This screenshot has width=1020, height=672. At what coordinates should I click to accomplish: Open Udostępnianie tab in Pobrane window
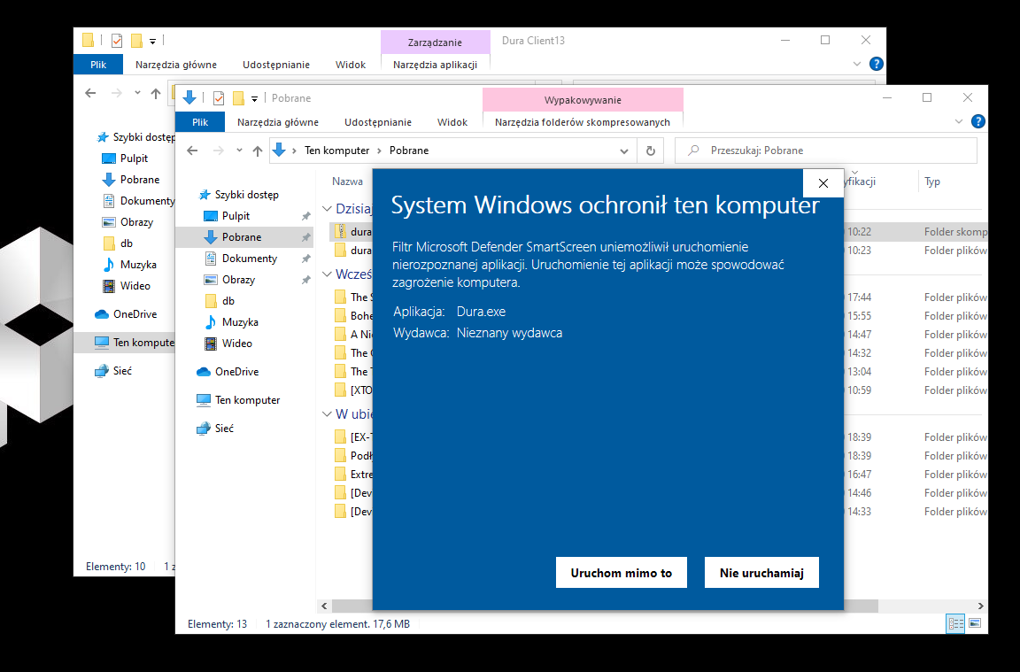point(377,122)
